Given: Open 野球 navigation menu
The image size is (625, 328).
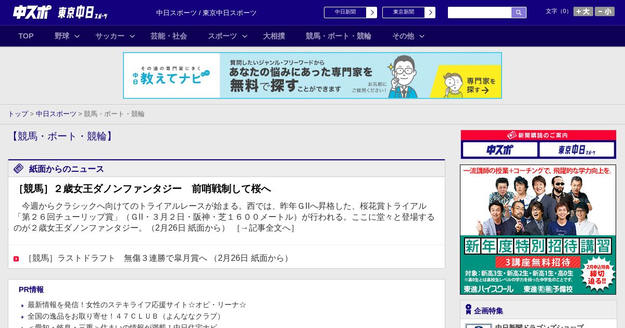Looking at the screenshot, I should pyautogui.click(x=62, y=36).
